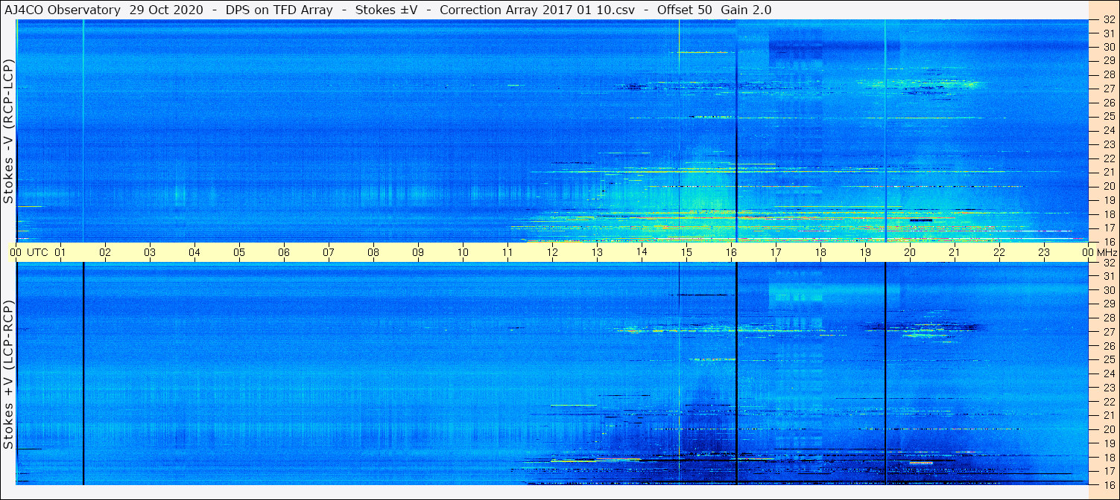
Task: Click 30 MHz label on upper Stokes -V scale
Action: click(x=1109, y=46)
